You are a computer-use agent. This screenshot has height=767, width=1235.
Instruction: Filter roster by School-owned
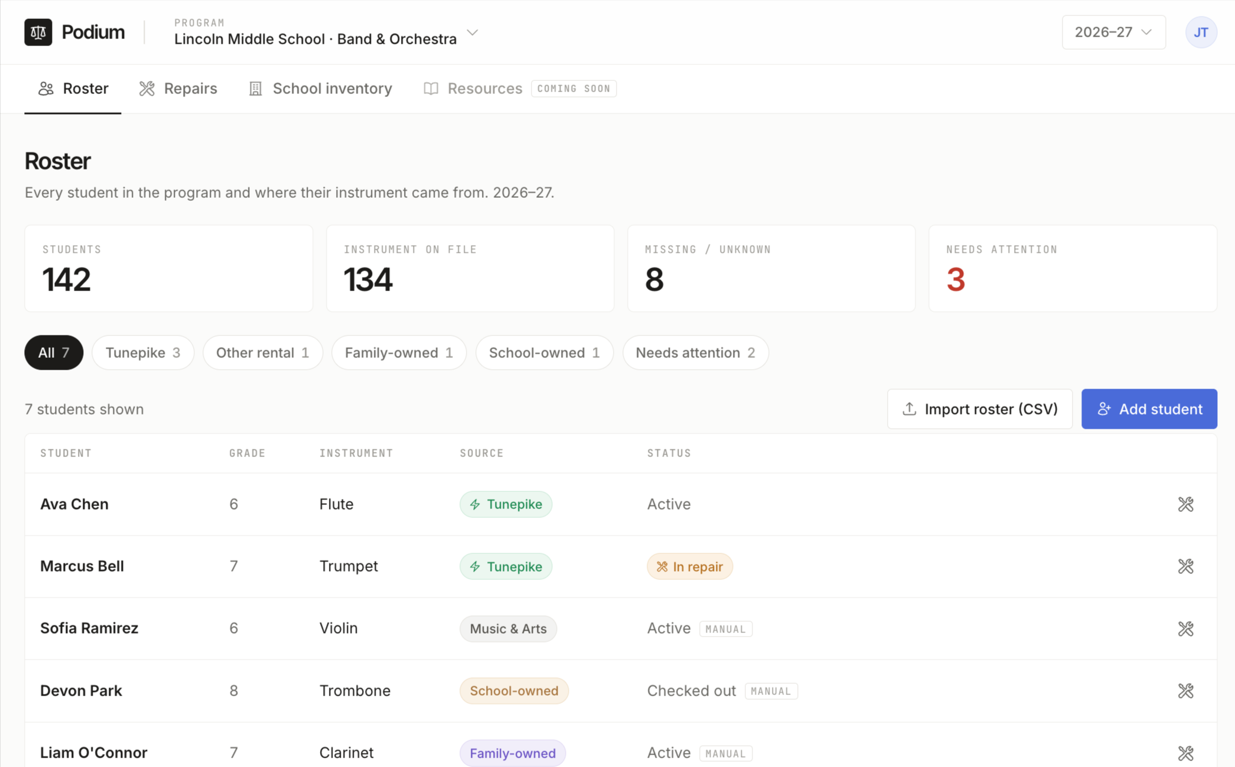pos(545,353)
